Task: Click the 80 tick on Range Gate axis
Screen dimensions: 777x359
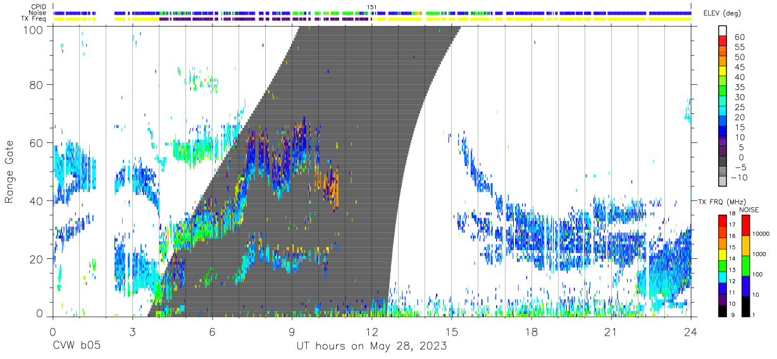Action: (37, 84)
